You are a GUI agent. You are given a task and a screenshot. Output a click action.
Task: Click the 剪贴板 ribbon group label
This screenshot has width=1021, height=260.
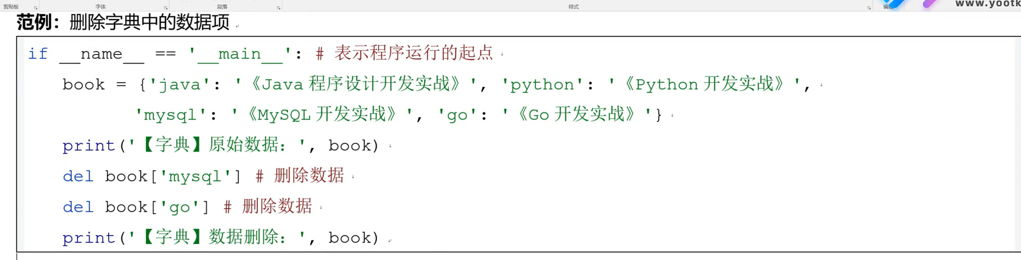pyautogui.click(x=11, y=7)
